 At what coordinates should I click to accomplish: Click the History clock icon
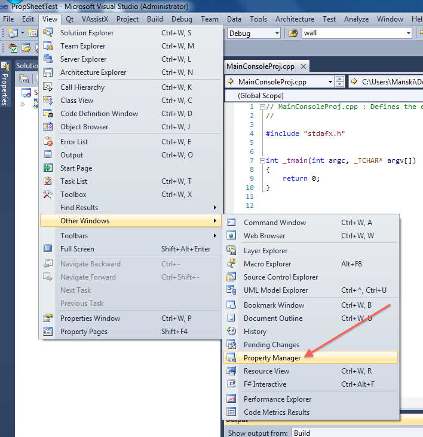tap(231, 332)
